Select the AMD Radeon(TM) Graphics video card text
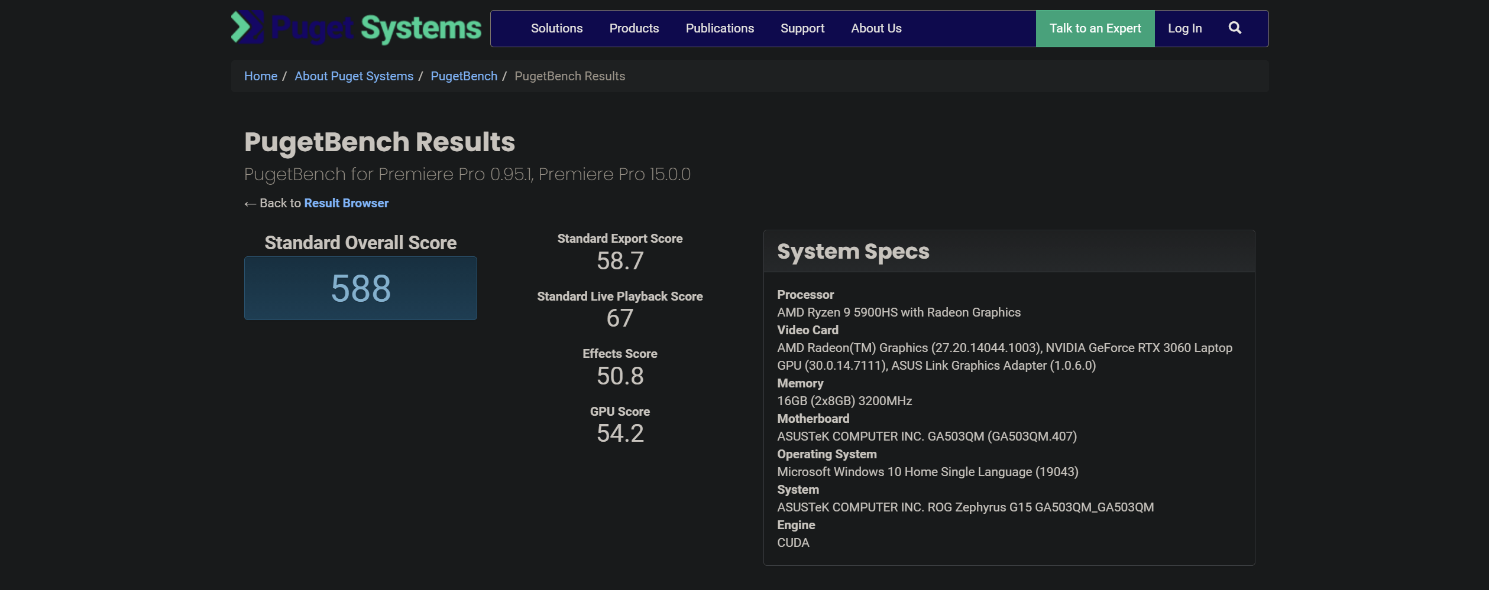 pos(1005,357)
